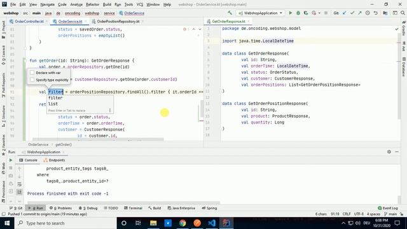The width and height of the screenshot is (407, 229).
Task: Click CRLF line separator in status bar
Action: 347,214
